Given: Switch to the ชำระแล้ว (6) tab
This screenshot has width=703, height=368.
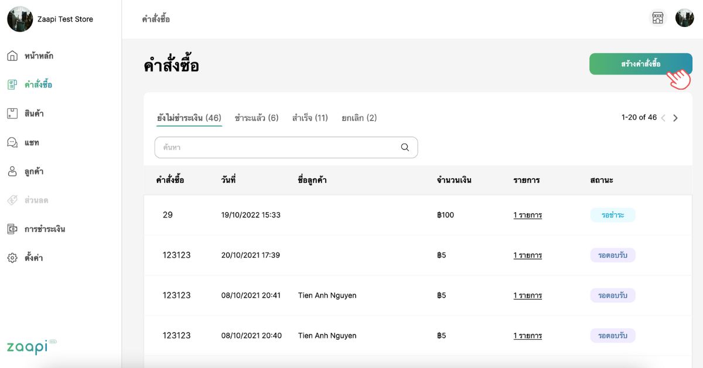Looking at the screenshot, I should click(257, 118).
